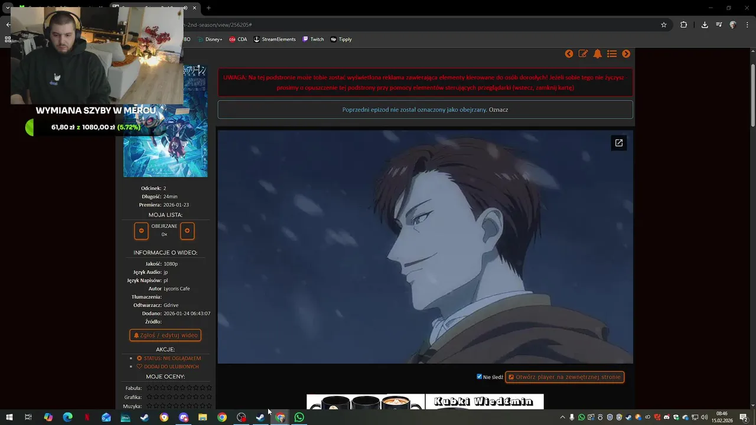Show hidden system tray icons

562,417
